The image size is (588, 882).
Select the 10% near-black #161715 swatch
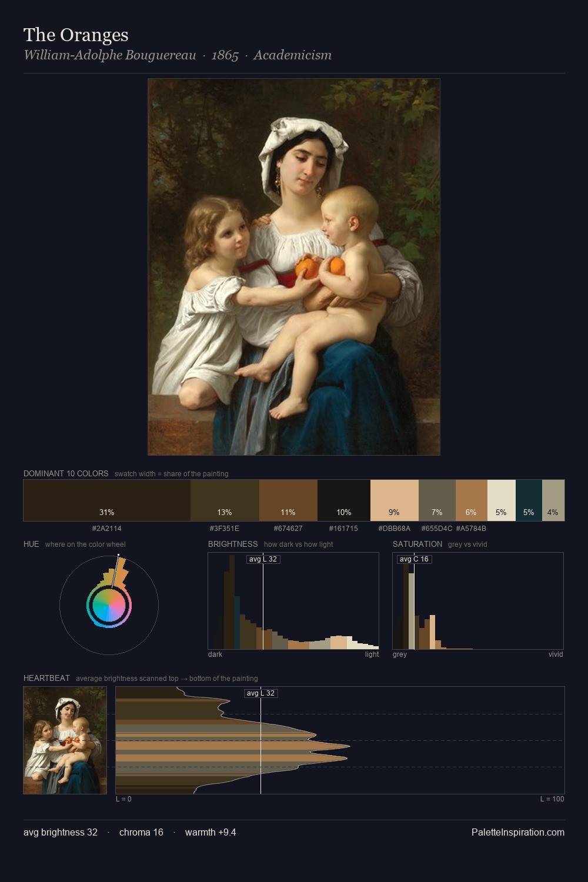click(344, 500)
